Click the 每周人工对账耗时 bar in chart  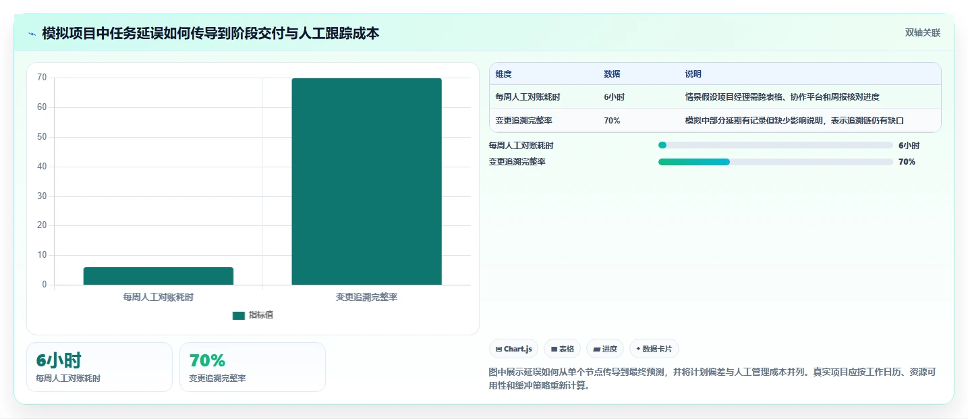[x=159, y=276]
